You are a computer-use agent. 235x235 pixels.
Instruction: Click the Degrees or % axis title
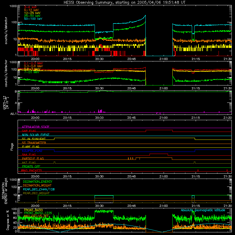coord(8,220)
